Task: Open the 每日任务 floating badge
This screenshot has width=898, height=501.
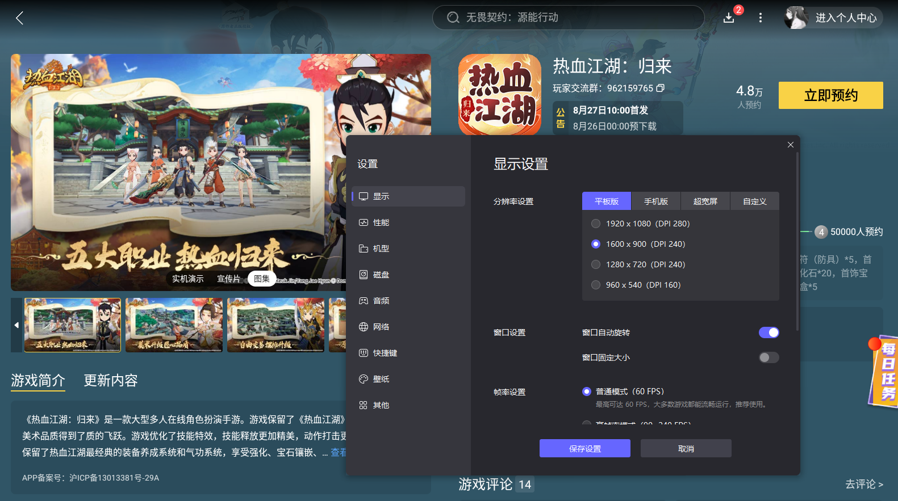Action: [883, 372]
